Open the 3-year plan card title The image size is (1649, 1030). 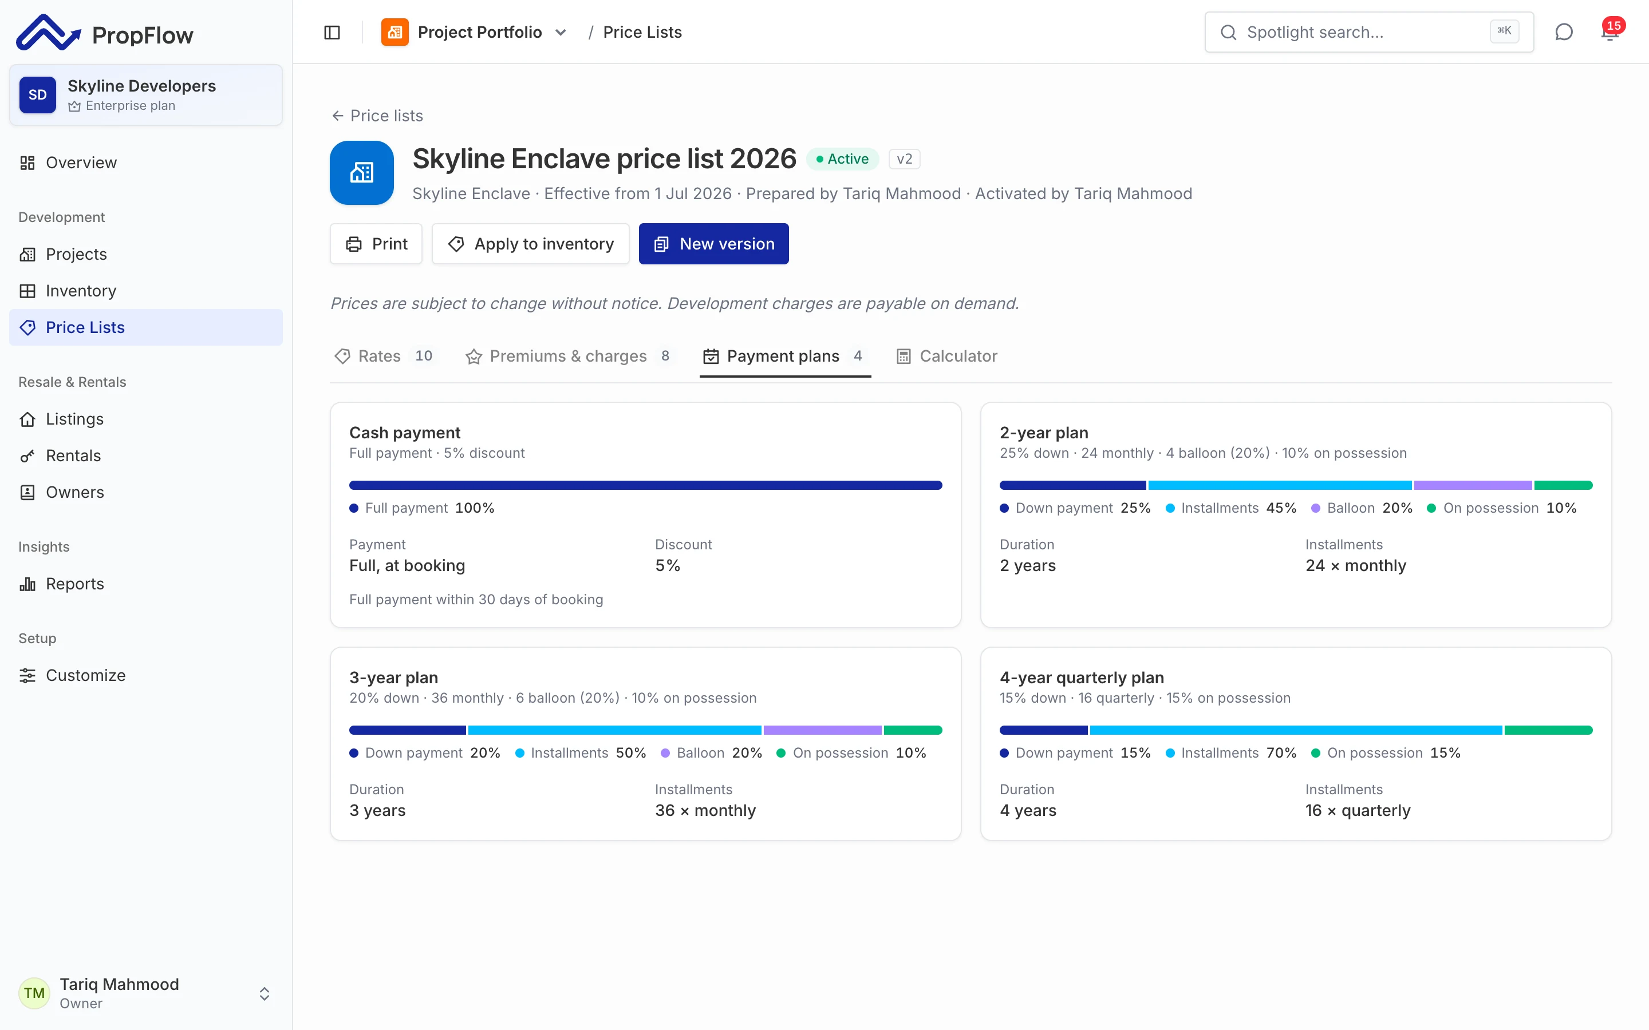click(393, 677)
